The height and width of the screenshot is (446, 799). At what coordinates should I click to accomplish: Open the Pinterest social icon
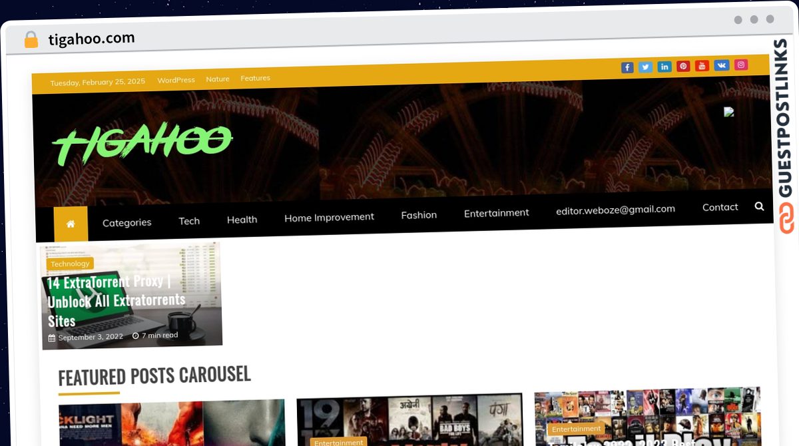[x=683, y=66]
